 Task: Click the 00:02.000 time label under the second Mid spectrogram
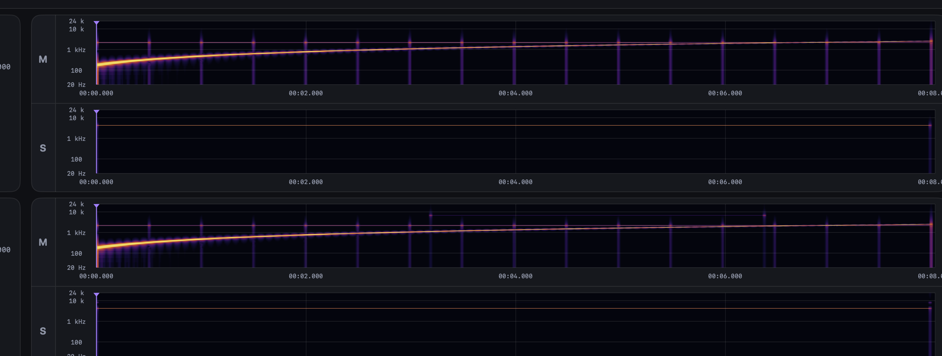click(306, 276)
